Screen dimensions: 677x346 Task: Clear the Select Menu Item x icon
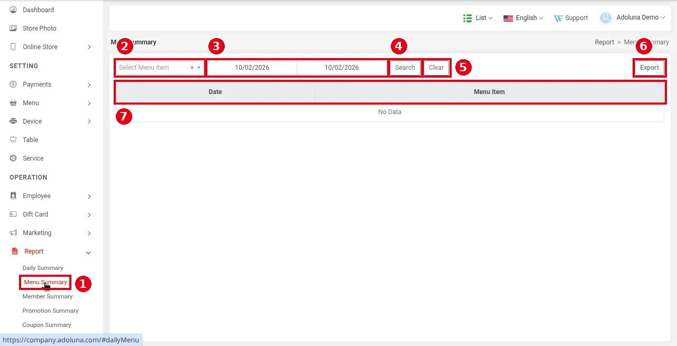click(x=192, y=68)
